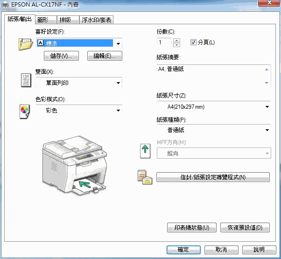Click the color wheel page icon beside 色彩模式

(25, 112)
